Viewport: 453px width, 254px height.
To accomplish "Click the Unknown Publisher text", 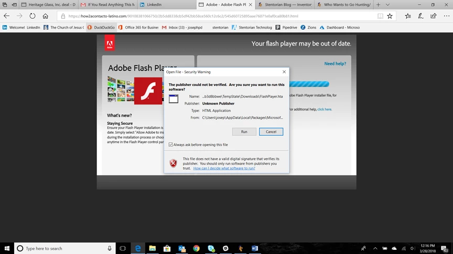I will pyautogui.click(x=218, y=103).
